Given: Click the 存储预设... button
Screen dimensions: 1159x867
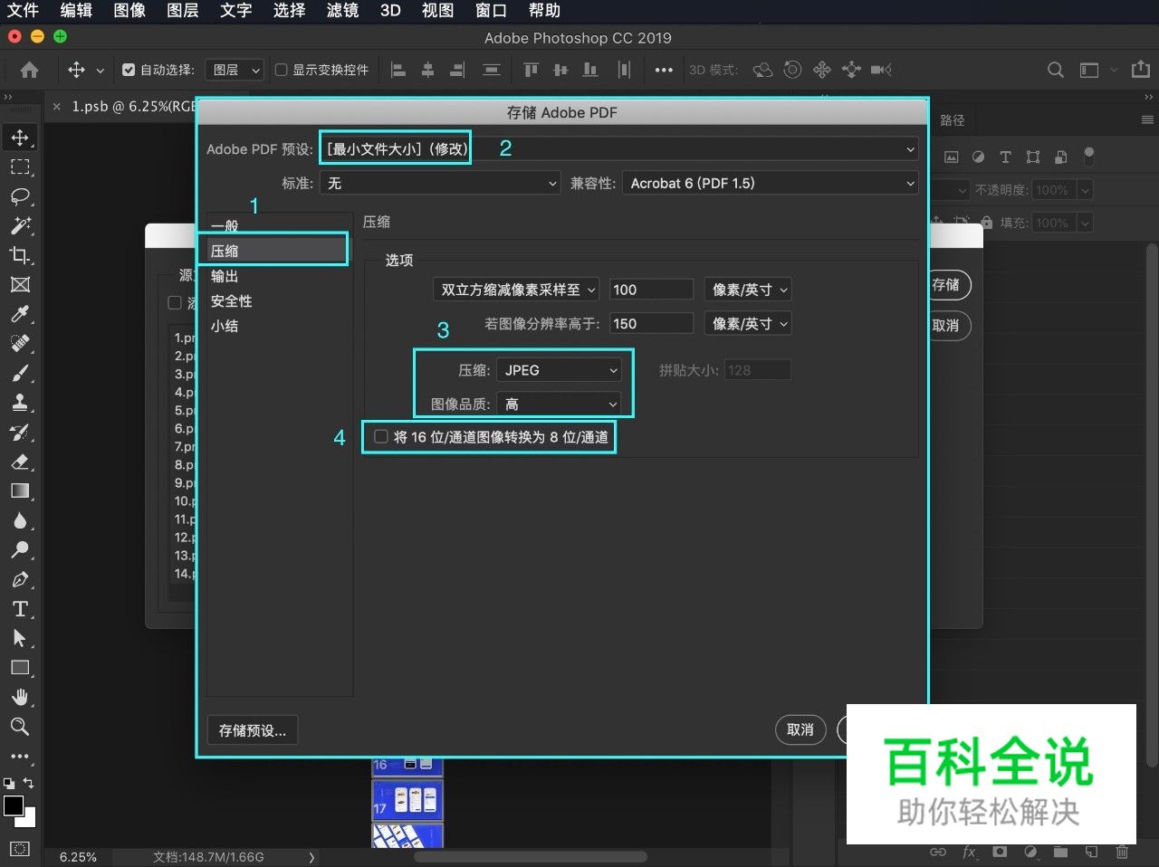Looking at the screenshot, I should click(x=253, y=730).
